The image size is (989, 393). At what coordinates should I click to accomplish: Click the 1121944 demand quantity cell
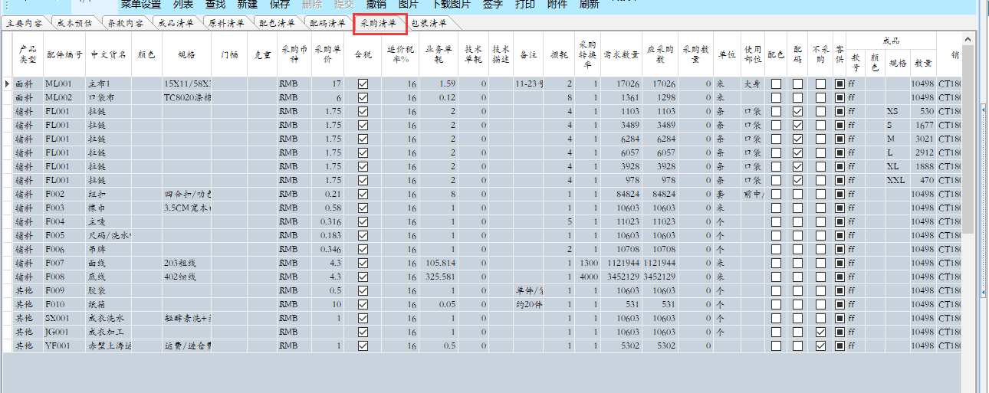pyautogui.click(x=621, y=263)
